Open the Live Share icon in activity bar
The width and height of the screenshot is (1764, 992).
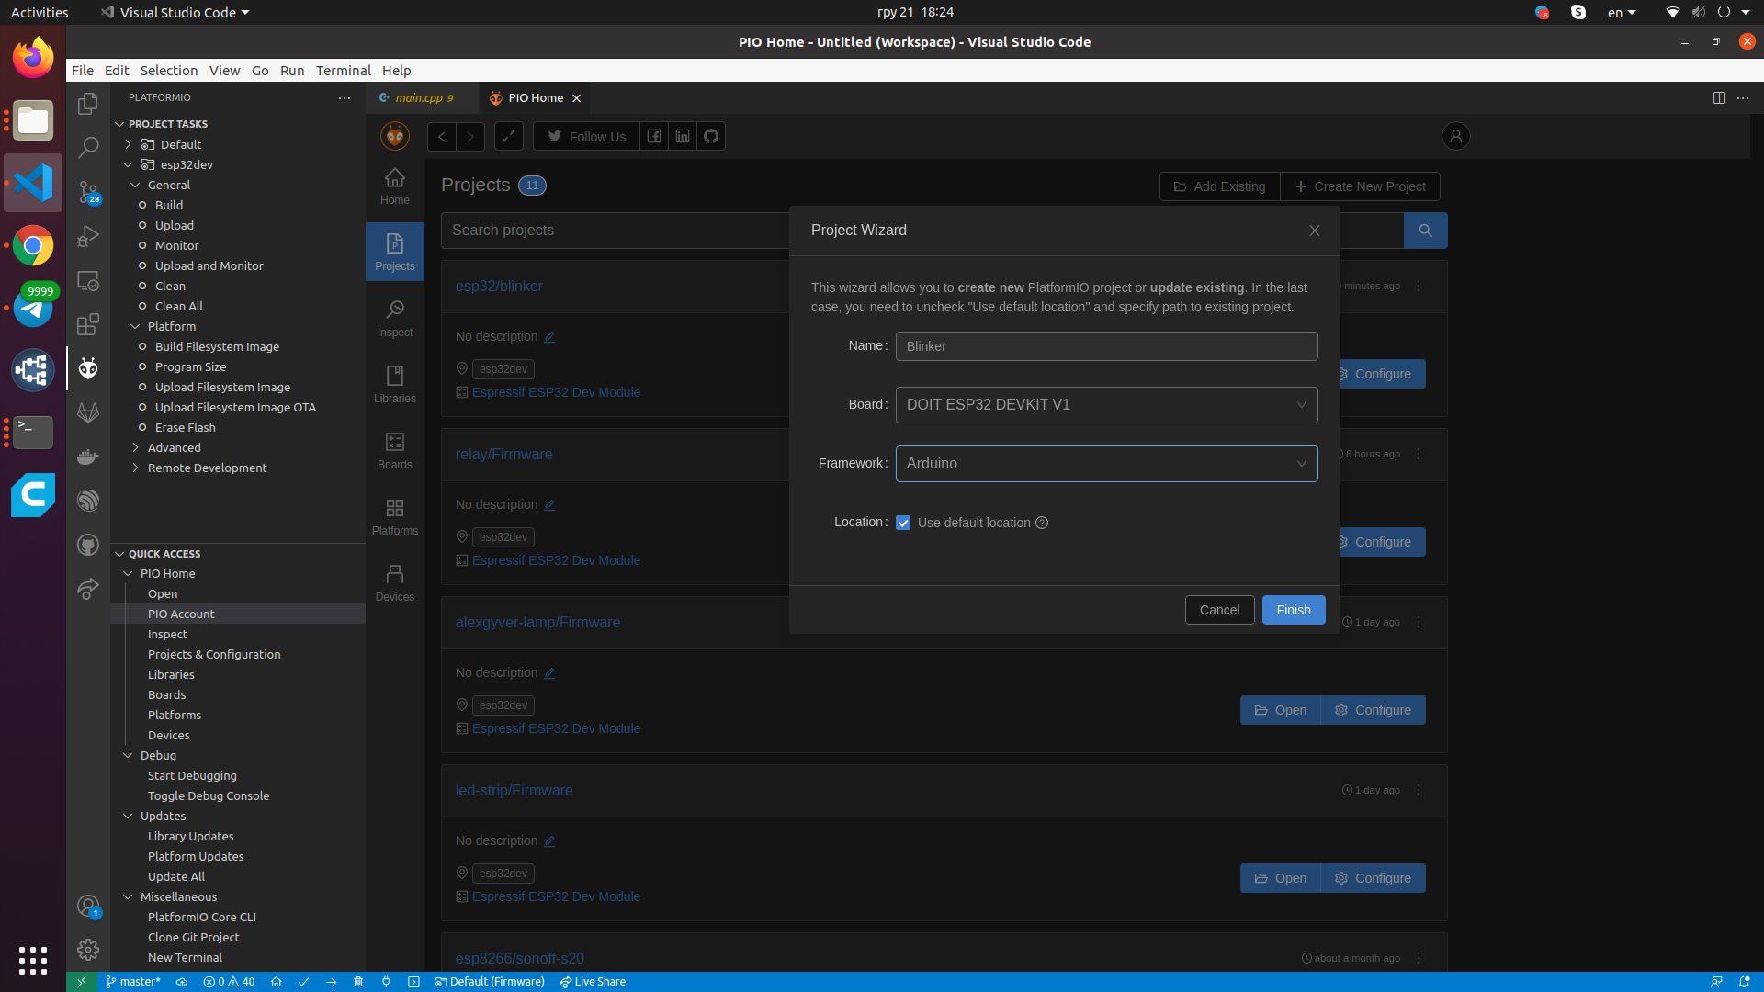pyautogui.click(x=88, y=589)
